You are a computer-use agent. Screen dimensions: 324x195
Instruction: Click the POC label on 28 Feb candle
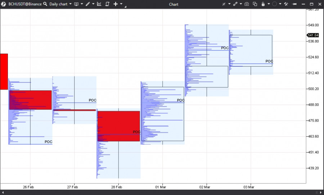point(136,132)
